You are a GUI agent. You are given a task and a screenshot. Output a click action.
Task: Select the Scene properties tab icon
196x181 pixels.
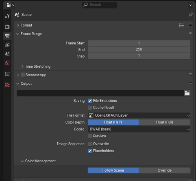point(7,54)
